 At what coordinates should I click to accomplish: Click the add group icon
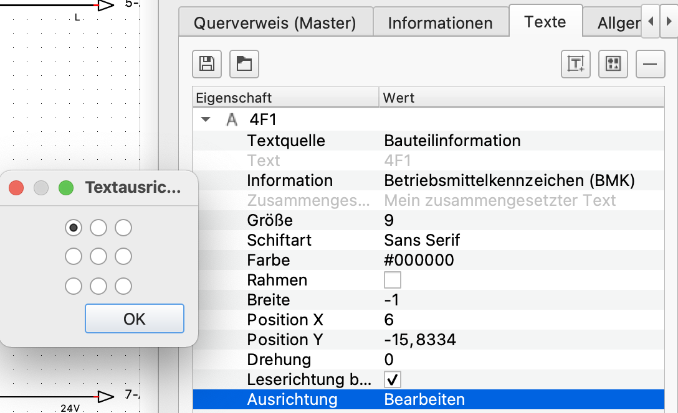pos(613,64)
